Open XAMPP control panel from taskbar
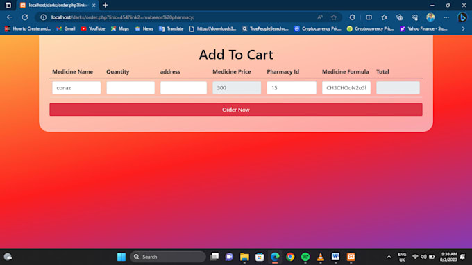This screenshot has height=265, width=472. [x=351, y=257]
